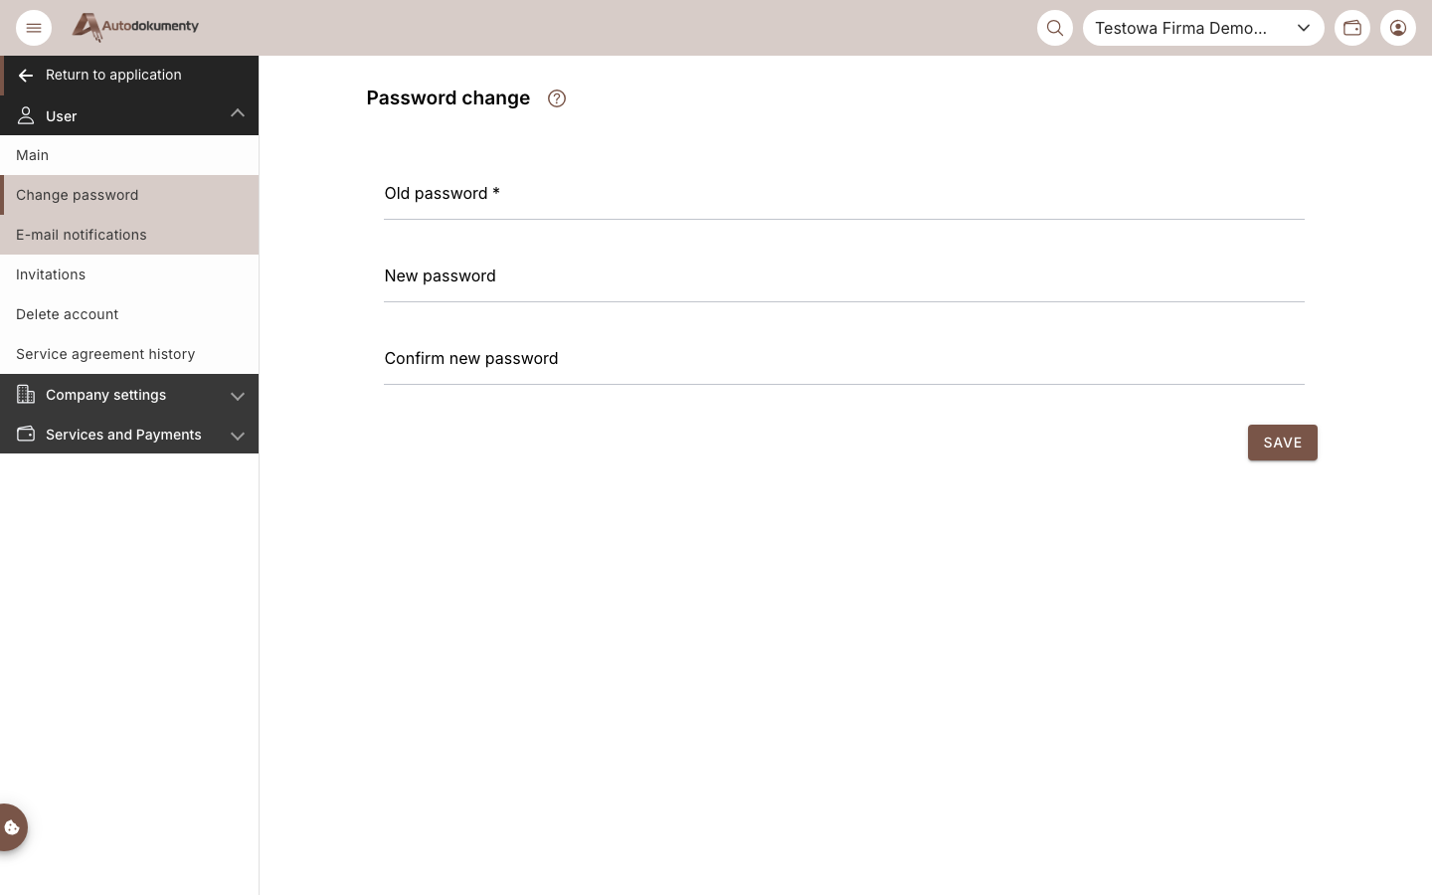Click the Company settings building icon
The image size is (1432, 895).
pos(26,395)
